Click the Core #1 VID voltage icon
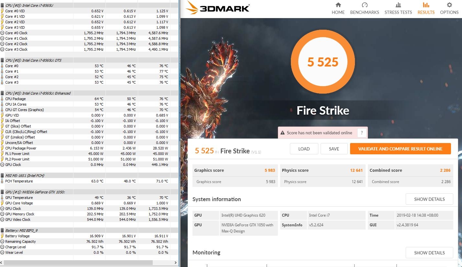Image resolution: width=462 pixels, height=267 pixels. 3,16
